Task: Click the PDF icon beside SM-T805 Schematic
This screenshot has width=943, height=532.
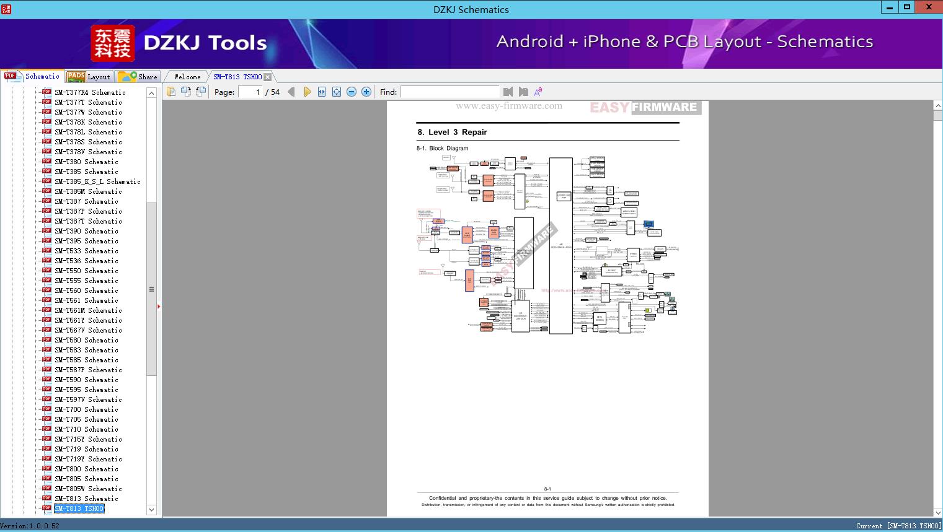Action: 46,479
